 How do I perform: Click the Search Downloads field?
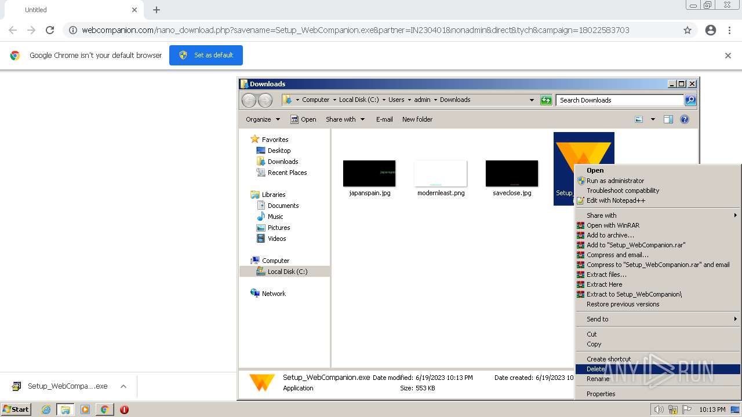pyautogui.click(x=620, y=100)
